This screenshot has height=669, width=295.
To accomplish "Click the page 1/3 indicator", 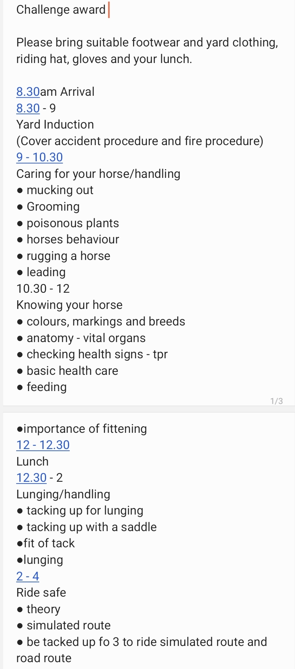I will click(x=276, y=401).
